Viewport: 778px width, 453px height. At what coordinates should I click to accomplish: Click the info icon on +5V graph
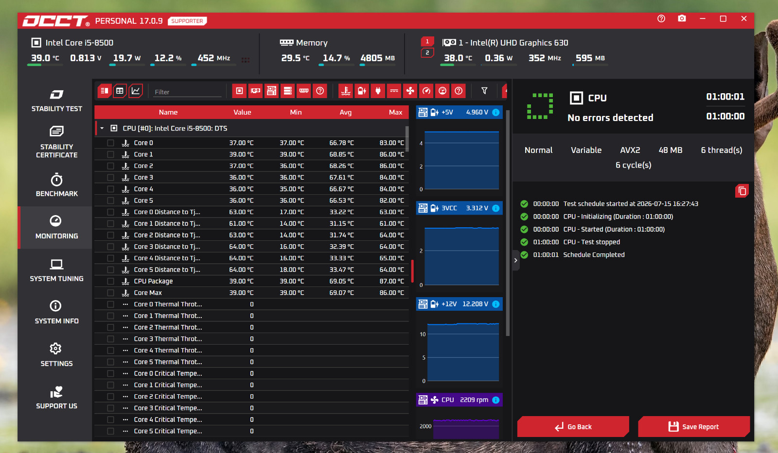[496, 112]
